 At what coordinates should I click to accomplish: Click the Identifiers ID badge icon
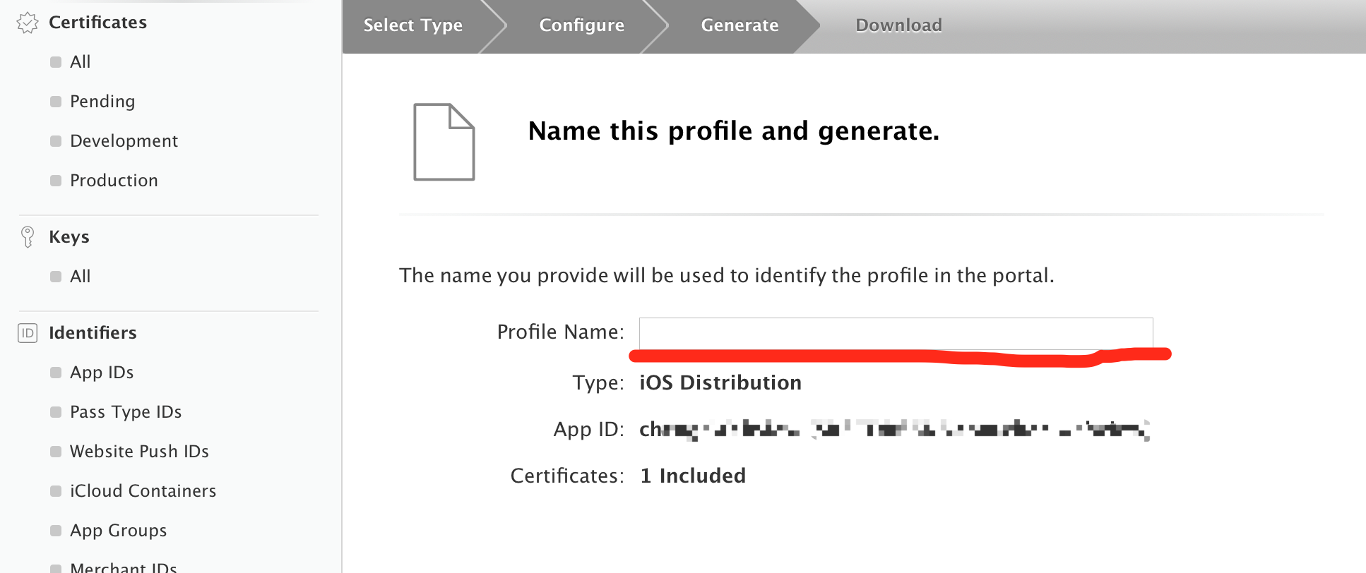(x=28, y=333)
